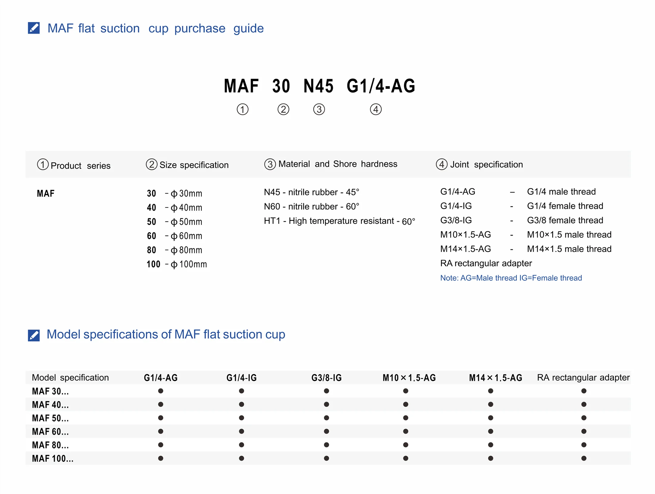Click the 80 - φ80mm size entry
Screen dimensions: 655x494
point(174,250)
